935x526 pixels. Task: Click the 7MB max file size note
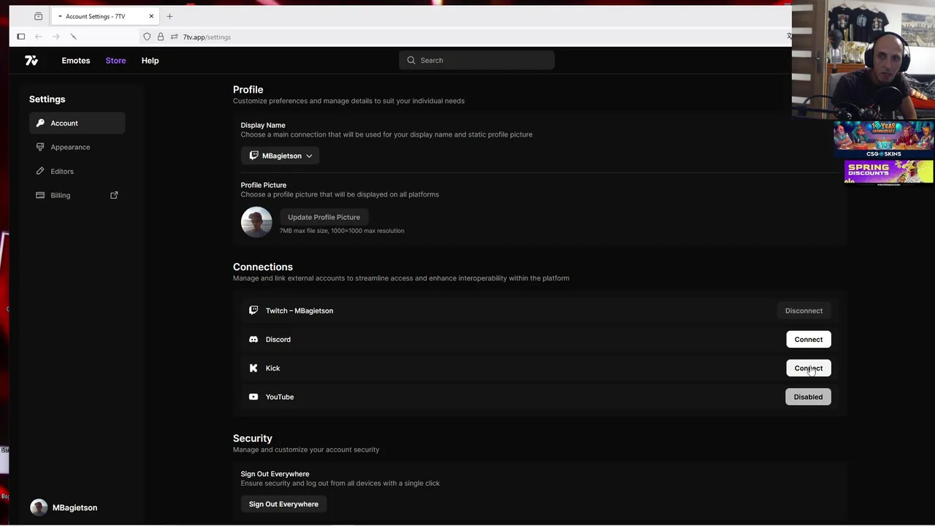(x=342, y=231)
